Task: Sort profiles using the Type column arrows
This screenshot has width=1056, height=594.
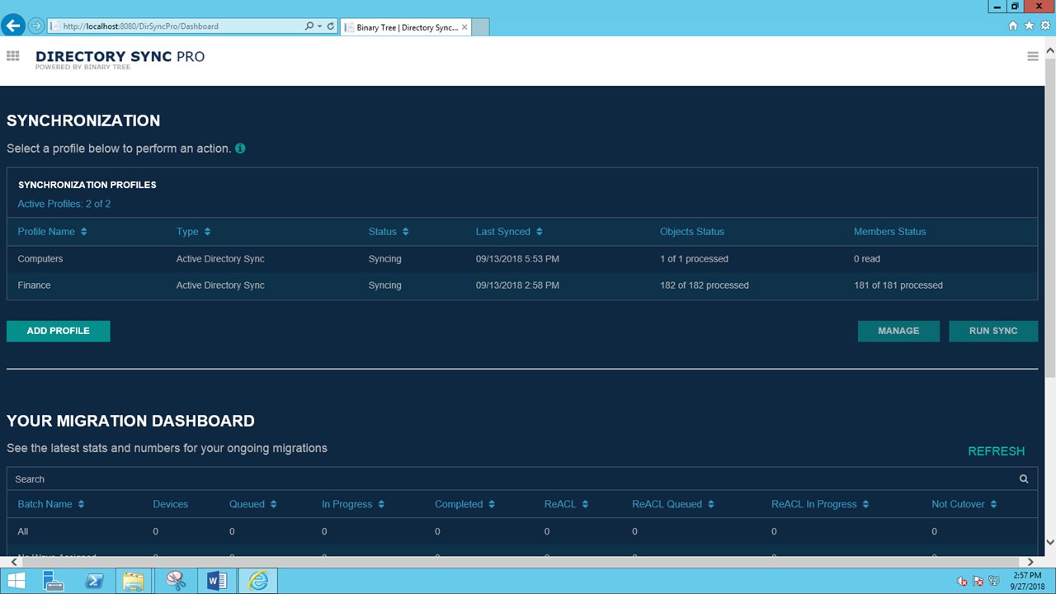Action: tap(207, 232)
